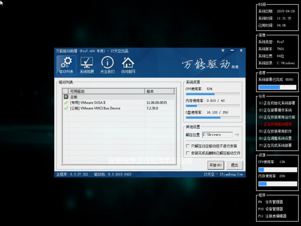Click the CPU使用率 progress bar in 系统资源
Image resolution: width=301 pixels, height=226 pixels.
tap(213, 94)
